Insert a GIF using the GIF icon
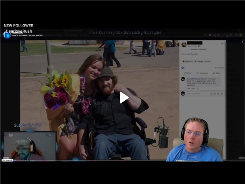245x184 pixels. click(x=218, y=94)
